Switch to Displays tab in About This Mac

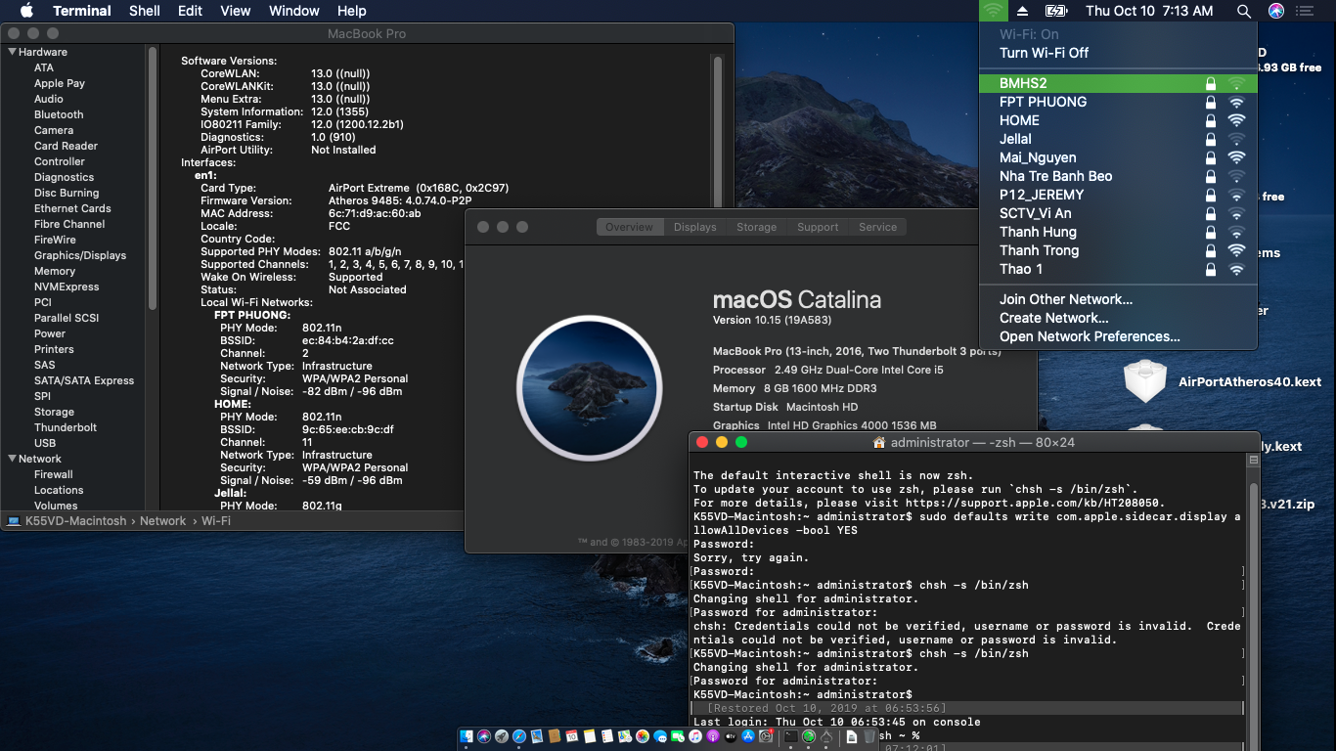(694, 227)
